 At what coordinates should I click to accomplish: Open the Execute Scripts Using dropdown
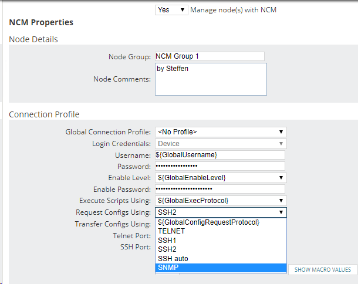coord(221,201)
